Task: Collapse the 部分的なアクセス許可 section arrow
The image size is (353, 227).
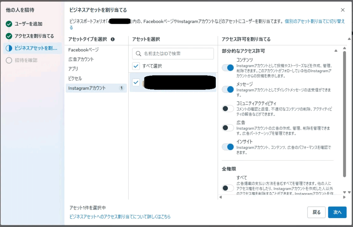Action: click(336, 51)
